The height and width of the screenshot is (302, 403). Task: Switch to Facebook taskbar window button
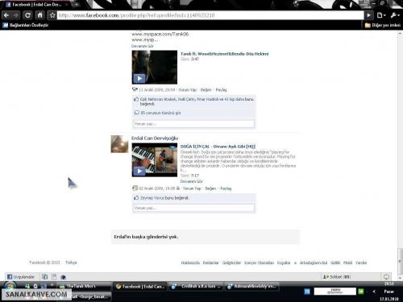pyautogui.click(x=140, y=287)
